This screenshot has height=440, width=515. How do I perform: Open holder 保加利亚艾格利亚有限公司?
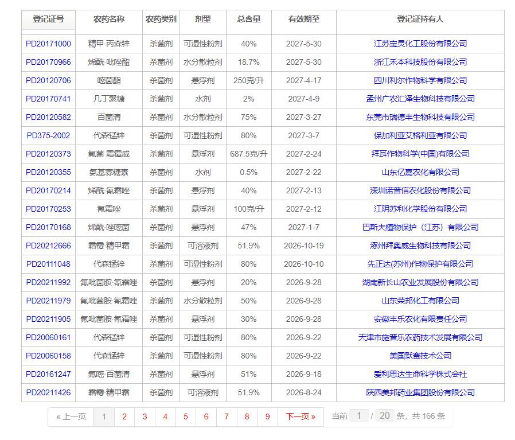420,136
